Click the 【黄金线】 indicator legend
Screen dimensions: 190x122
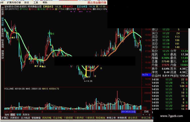(68, 7)
